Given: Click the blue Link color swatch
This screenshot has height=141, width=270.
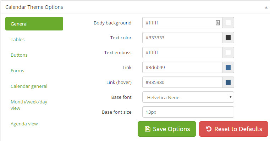Looking at the screenshot, I should click(228, 67).
